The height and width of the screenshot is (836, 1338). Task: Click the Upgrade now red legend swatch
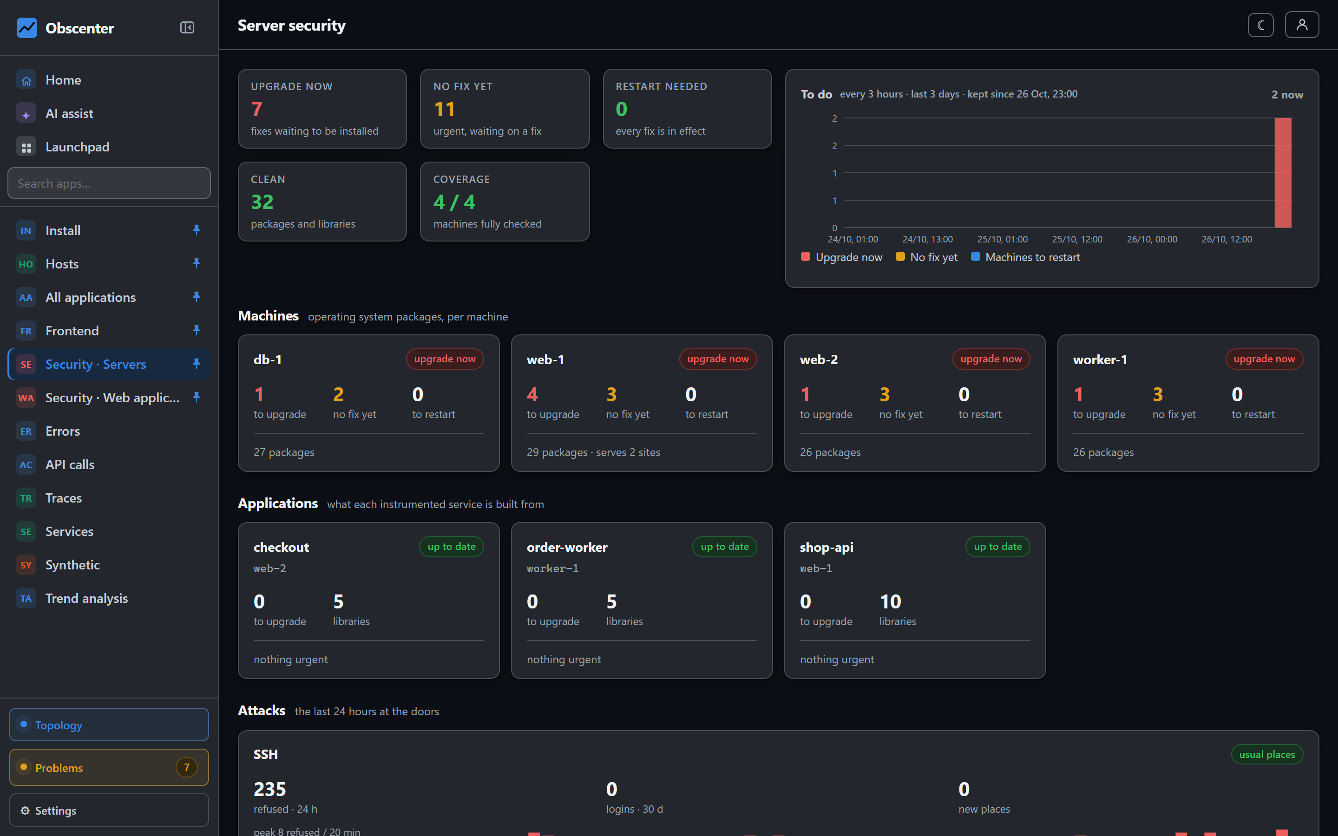pyautogui.click(x=806, y=256)
